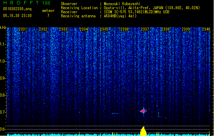Click the 2331 time marker
The image size is (214, 136).
[x=23, y=29]
